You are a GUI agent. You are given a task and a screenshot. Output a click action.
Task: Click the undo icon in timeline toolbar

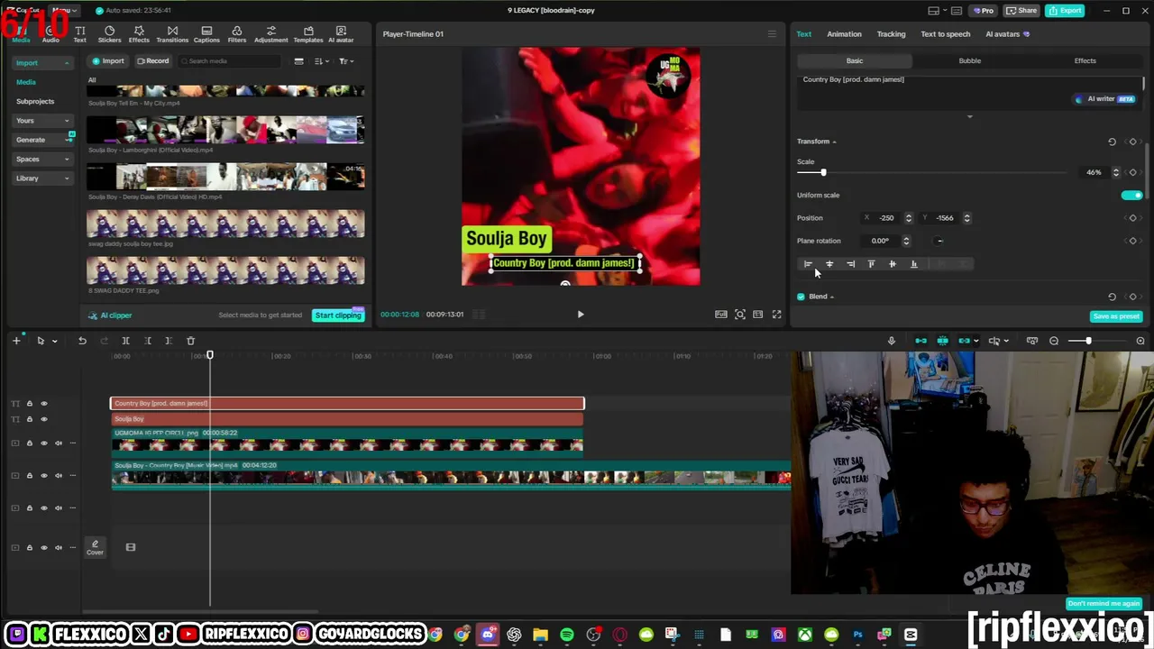tap(82, 341)
